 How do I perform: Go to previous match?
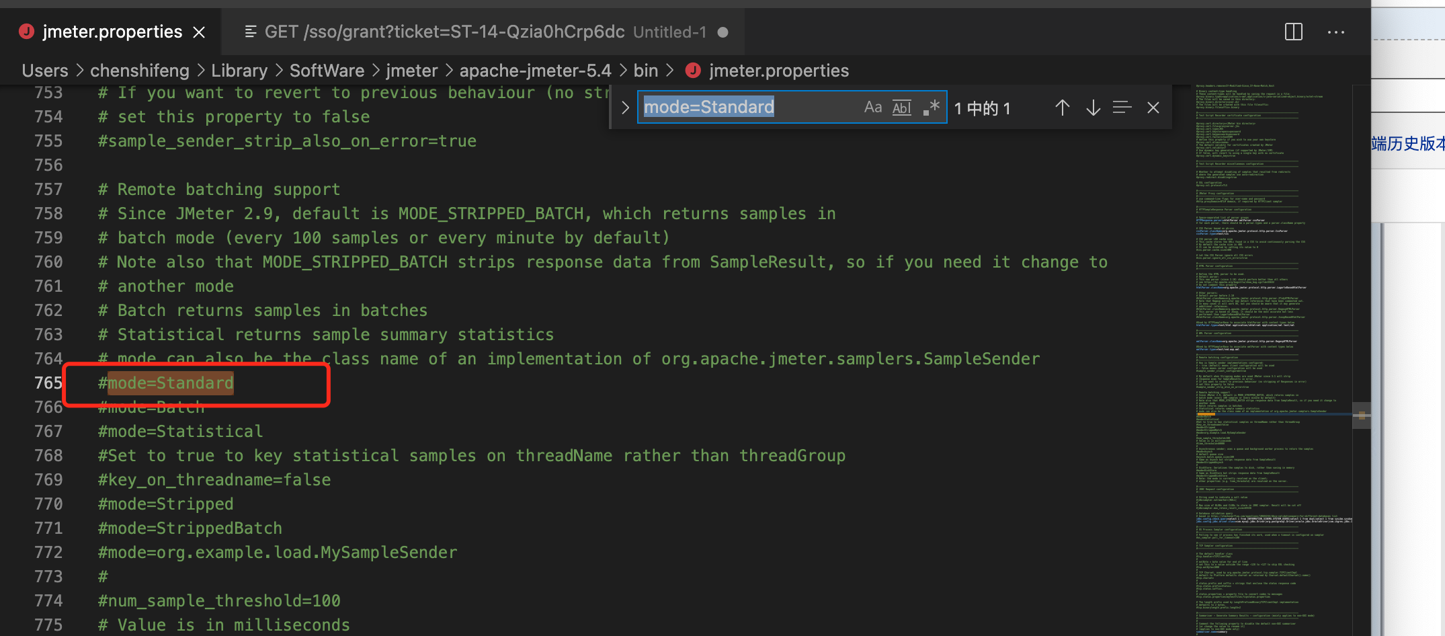click(x=1063, y=108)
